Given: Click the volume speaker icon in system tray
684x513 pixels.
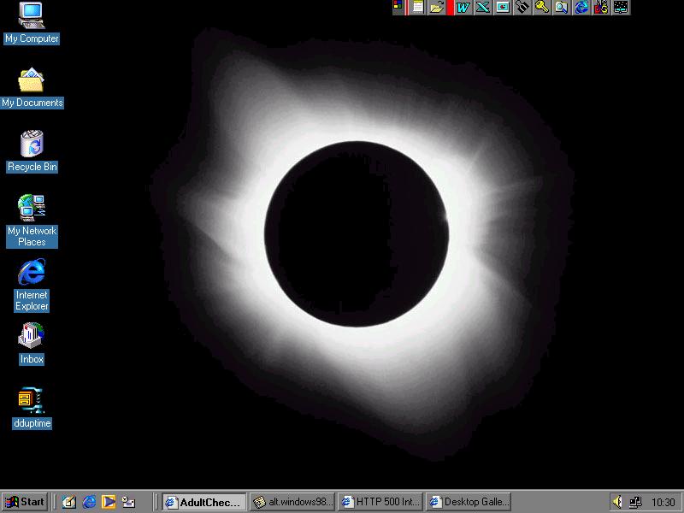Looking at the screenshot, I should tap(617, 502).
